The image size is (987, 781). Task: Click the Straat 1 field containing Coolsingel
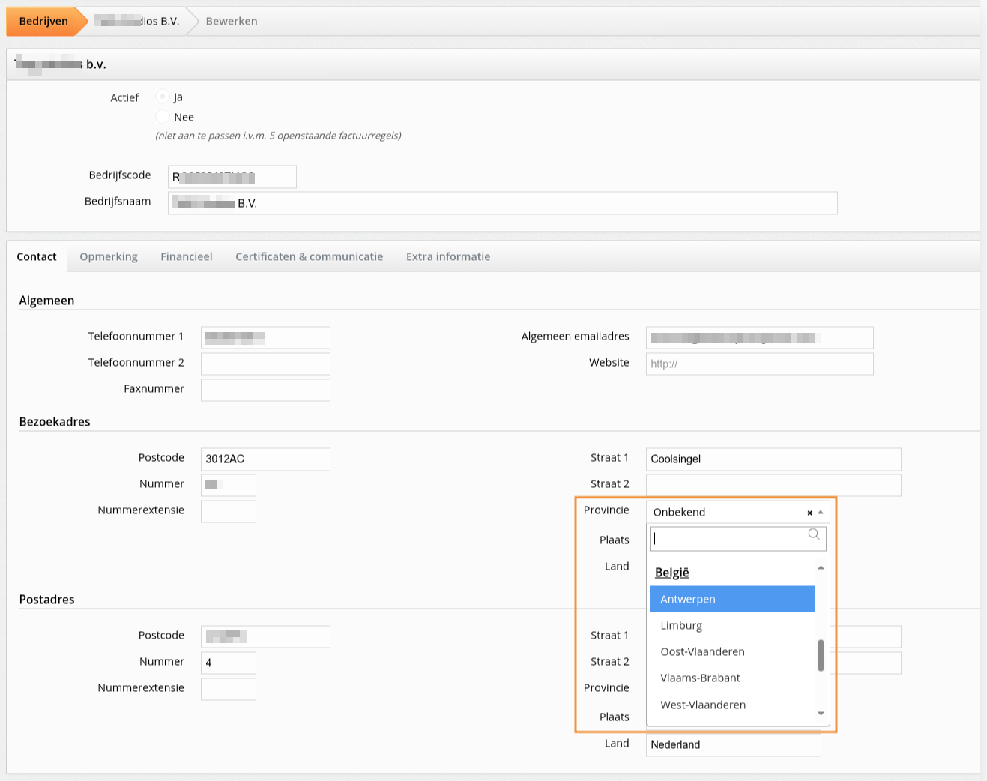pyautogui.click(x=773, y=459)
